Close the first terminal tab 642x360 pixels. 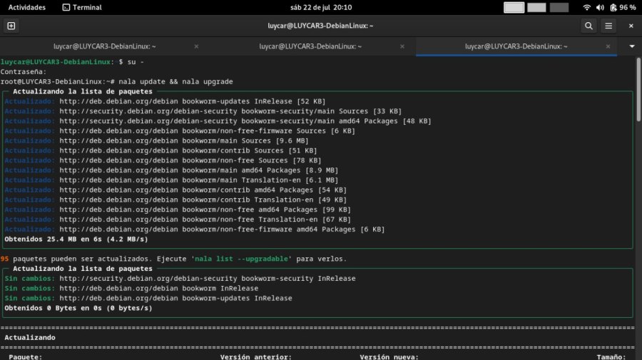coord(196,46)
